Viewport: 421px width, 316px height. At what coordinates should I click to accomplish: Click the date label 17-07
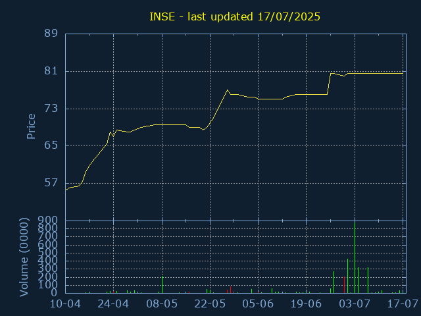403,304
